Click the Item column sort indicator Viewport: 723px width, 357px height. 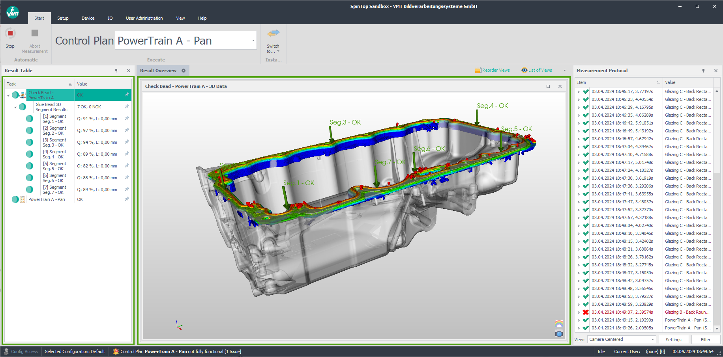(x=658, y=82)
